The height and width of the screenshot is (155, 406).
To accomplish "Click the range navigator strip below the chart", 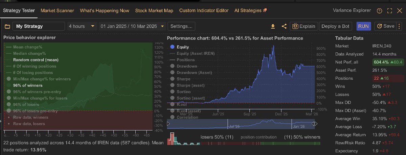I will click(242, 124).
